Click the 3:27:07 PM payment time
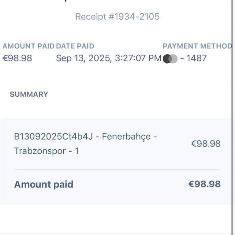This screenshot has height=235, width=235. click(138, 58)
